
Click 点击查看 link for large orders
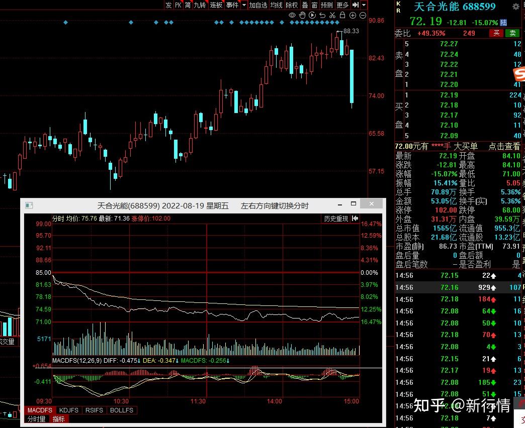click(x=504, y=146)
